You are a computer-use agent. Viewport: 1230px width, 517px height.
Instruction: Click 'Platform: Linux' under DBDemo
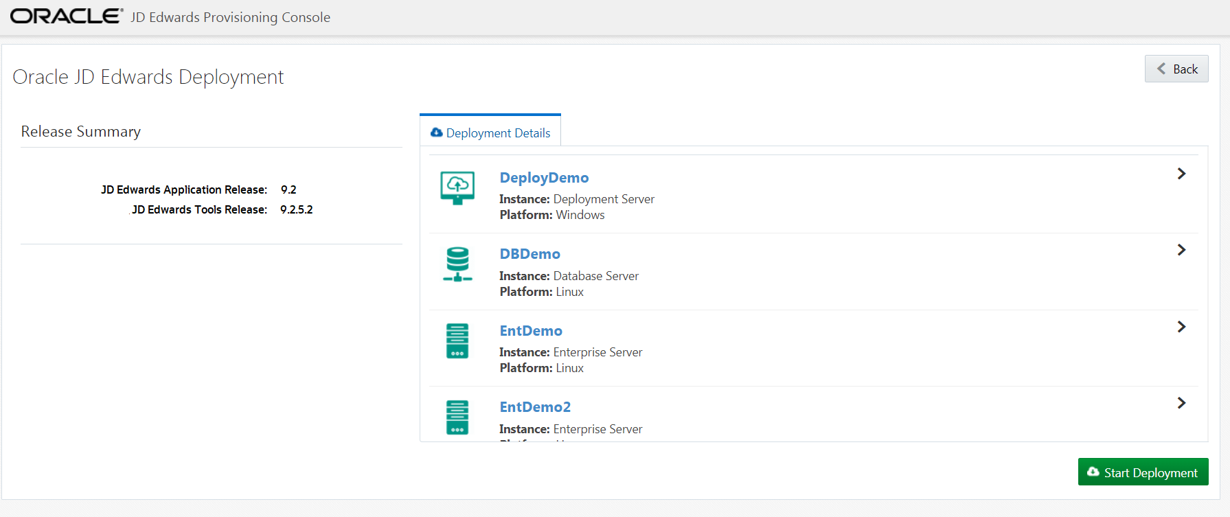(541, 292)
